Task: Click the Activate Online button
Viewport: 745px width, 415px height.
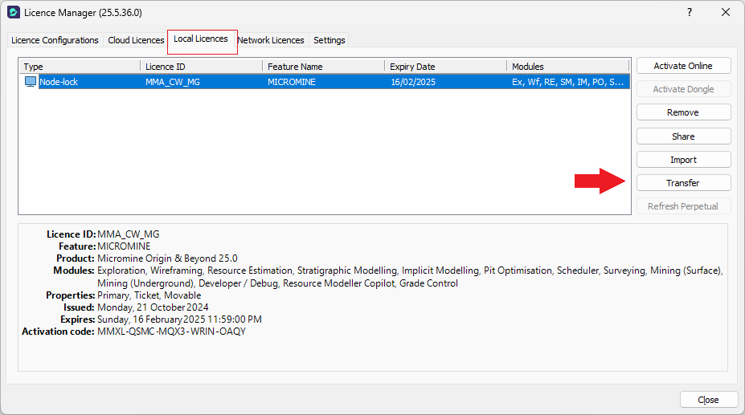Action: tap(683, 66)
